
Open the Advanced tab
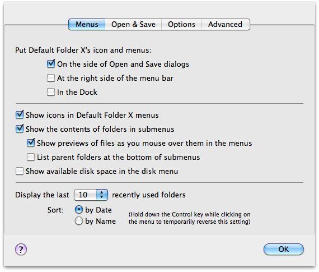(x=226, y=25)
